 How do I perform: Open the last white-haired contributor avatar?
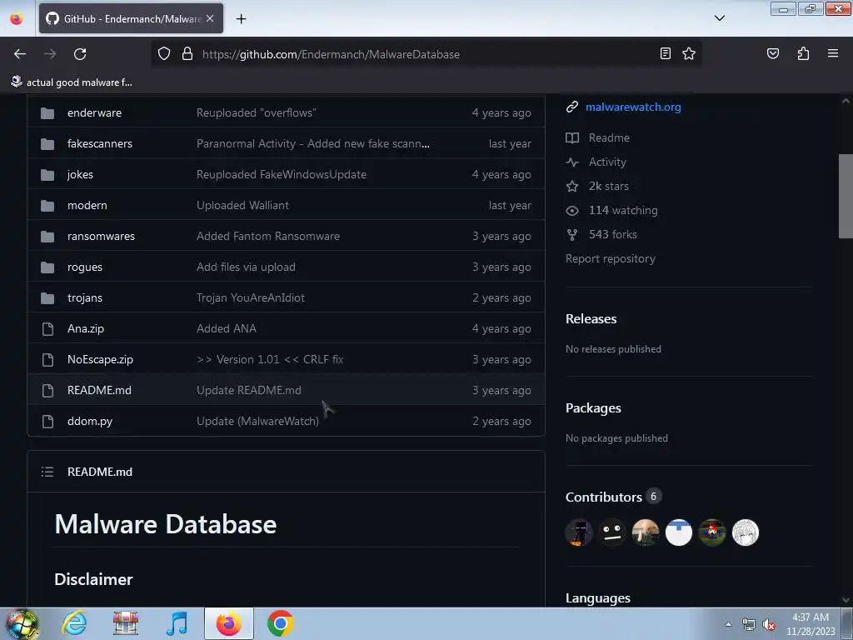[746, 532]
